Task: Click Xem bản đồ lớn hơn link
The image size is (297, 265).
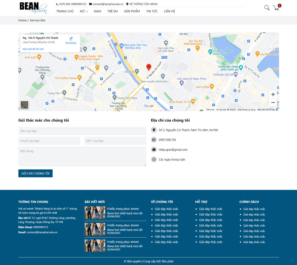Action: (x=33, y=49)
